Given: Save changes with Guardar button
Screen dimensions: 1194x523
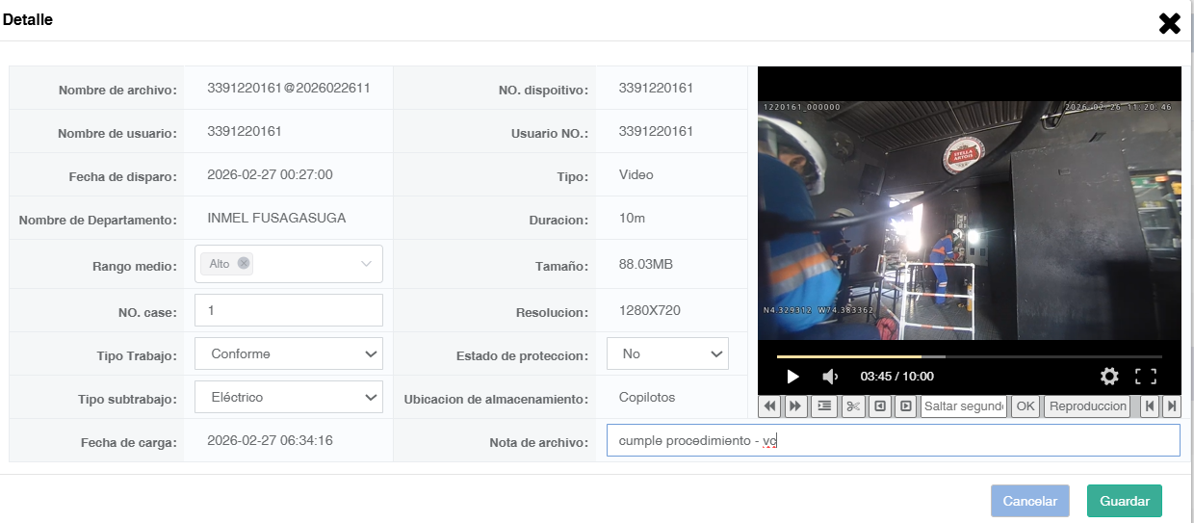Looking at the screenshot, I should click(1125, 501).
